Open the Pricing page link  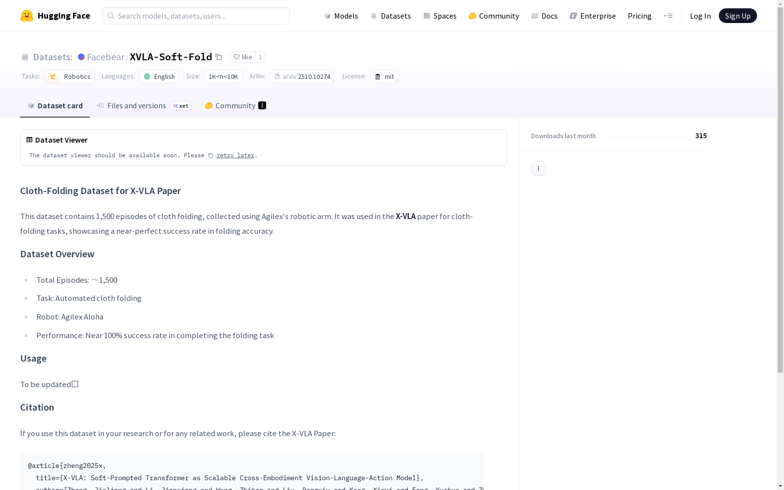639,16
